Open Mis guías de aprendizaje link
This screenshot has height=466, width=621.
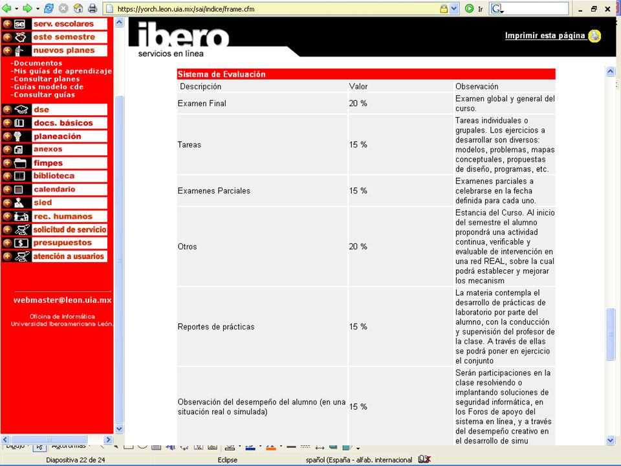point(61,71)
